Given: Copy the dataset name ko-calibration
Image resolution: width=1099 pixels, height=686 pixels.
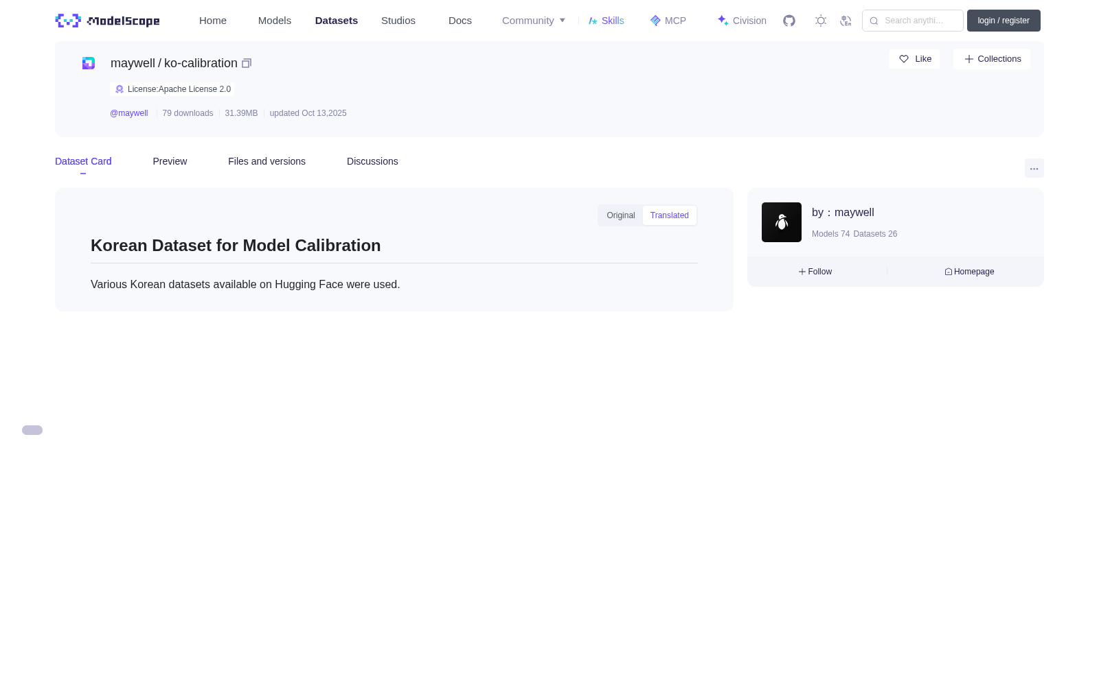Looking at the screenshot, I should [x=247, y=63].
